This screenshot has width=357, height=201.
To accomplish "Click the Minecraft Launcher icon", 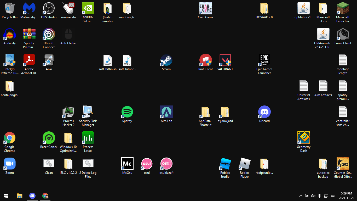I will click(343, 8).
